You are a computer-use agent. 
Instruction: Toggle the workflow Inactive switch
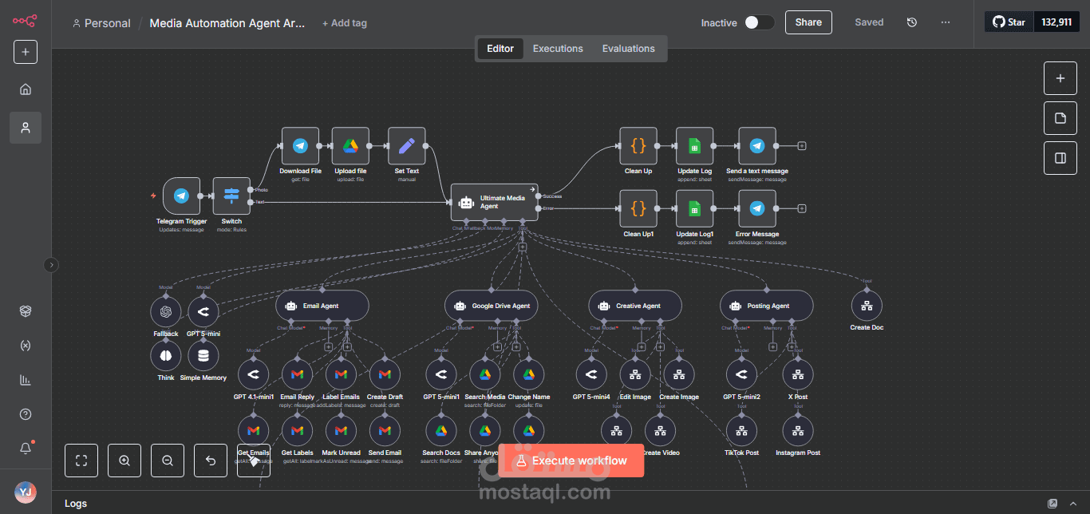(x=760, y=22)
